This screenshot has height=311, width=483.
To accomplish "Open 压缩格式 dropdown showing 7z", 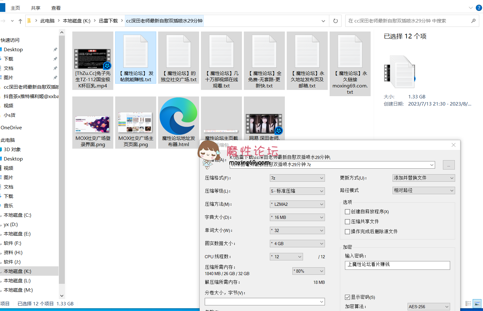I will [297, 178].
